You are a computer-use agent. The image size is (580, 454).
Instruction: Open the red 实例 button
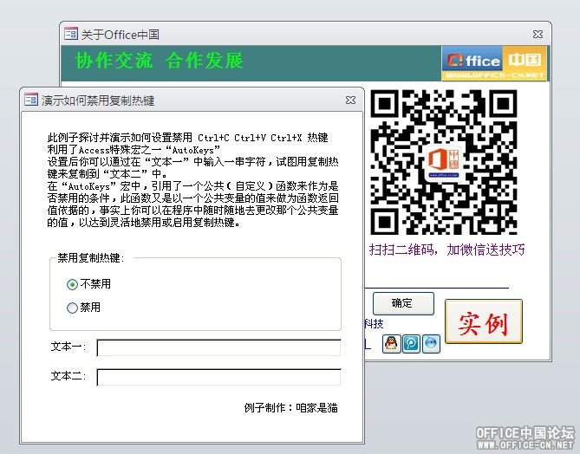click(x=484, y=321)
